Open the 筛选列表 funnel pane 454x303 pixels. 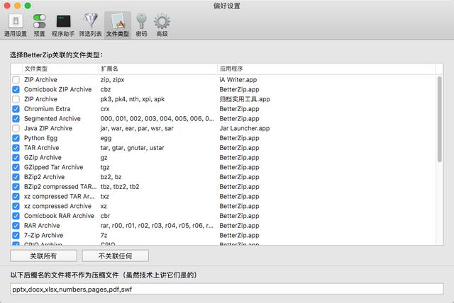click(90, 25)
